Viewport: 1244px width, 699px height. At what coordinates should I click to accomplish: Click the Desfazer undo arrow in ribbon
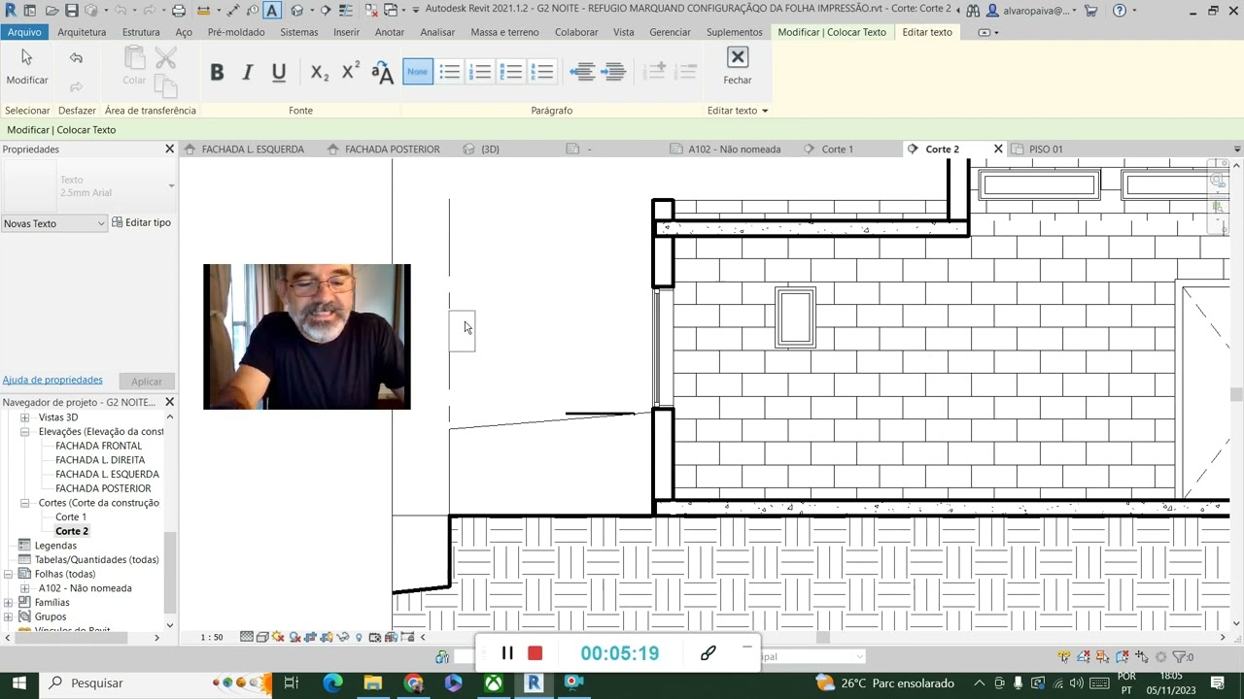(x=76, y=58)
